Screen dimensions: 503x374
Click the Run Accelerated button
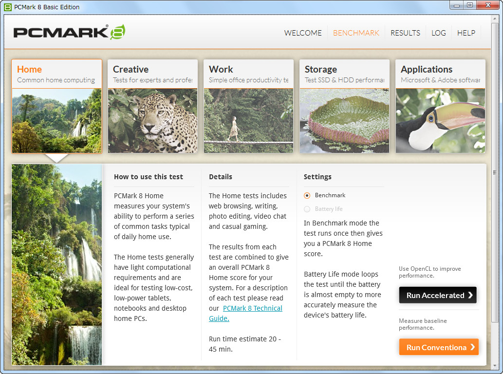click(438, 295)
